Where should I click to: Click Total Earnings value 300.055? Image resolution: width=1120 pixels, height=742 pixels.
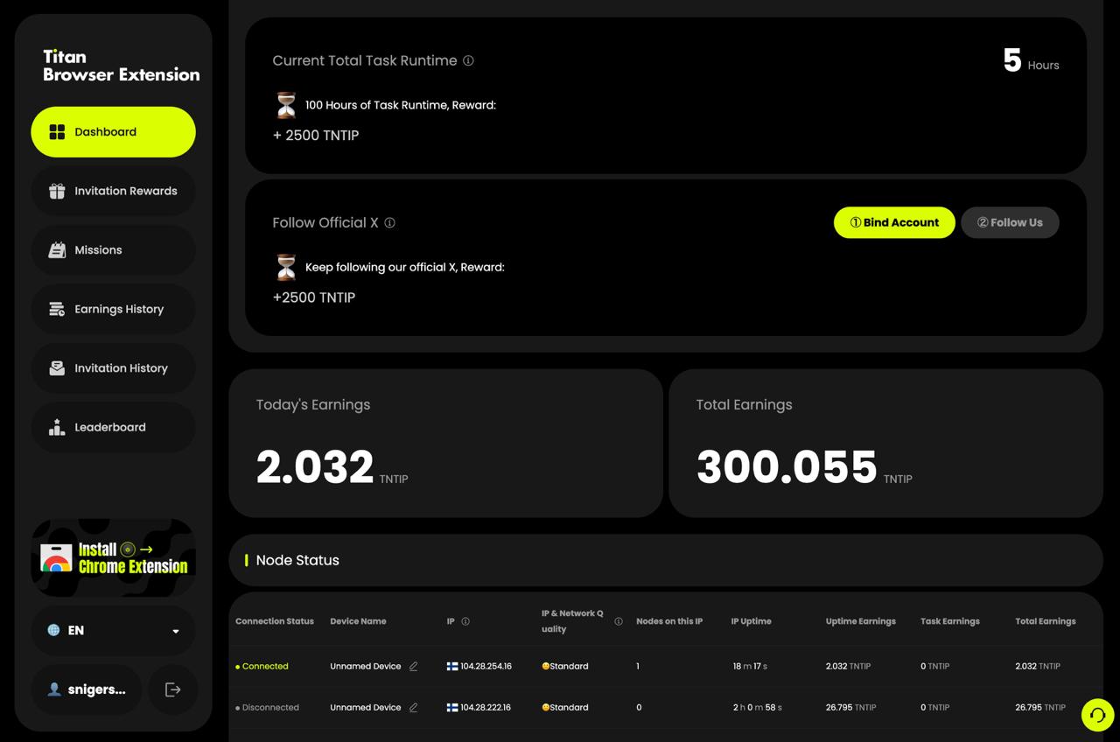[787, 467]
